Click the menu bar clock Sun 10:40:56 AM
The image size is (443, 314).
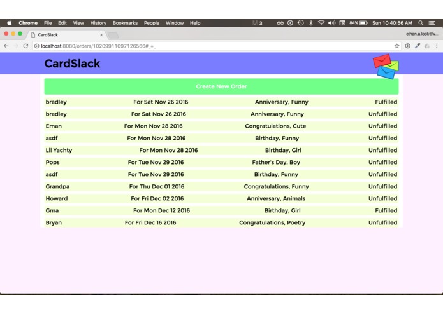pos(392,23)
